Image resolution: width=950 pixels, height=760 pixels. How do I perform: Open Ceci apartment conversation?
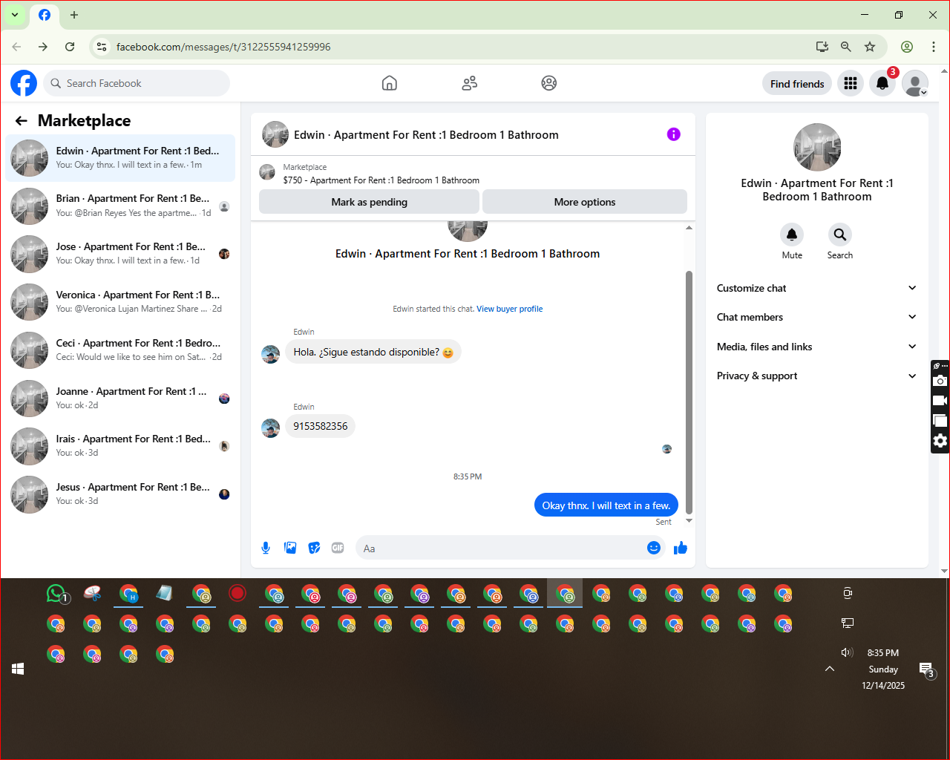120,350
